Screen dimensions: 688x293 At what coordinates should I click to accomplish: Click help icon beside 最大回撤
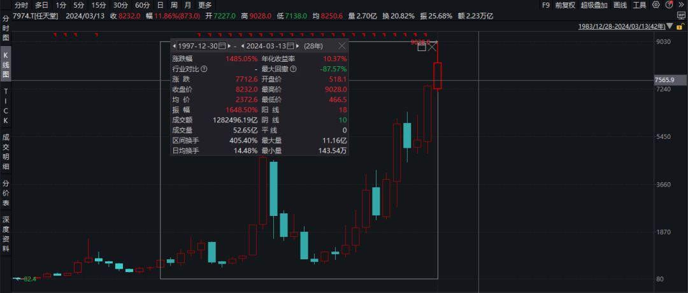[x=293, y=69]
